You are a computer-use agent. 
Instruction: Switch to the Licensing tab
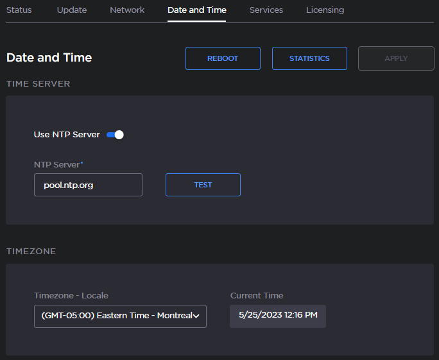pos(325,10)
